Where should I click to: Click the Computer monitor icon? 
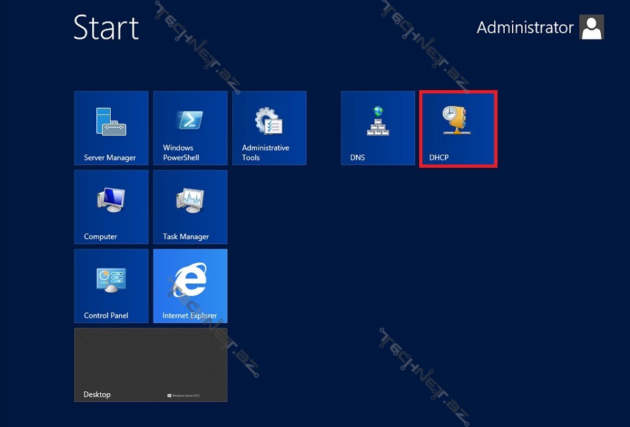click(x=111, y=201)
